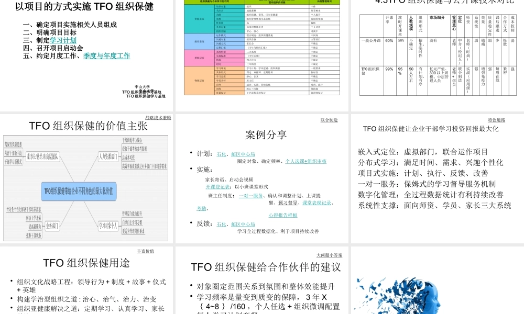Click the 管理综合能力提升 mind map leaf
The image size is (524, 314).
[x=132, y=214]
